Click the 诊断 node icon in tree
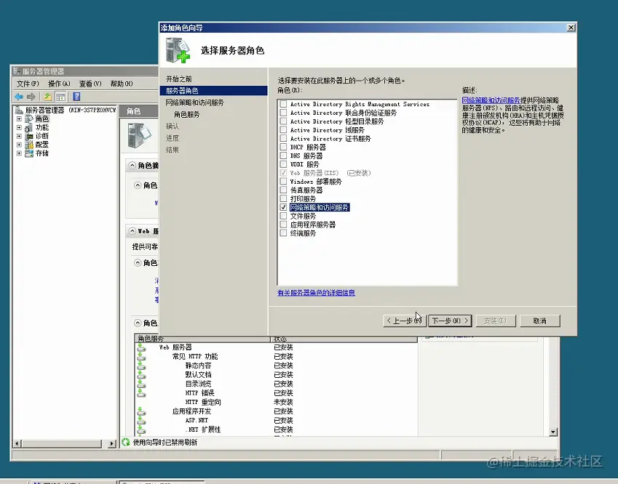Image resolution: width=618 pixels, height=484 pixels. [x=29, y=136]
